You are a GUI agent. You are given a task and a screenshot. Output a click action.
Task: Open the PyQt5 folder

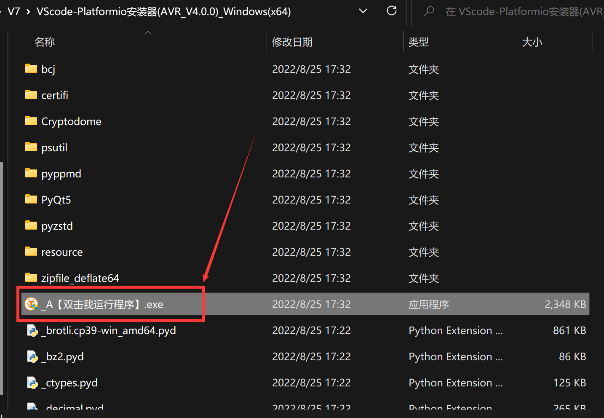pyautogui.click(x=56, y=200)
